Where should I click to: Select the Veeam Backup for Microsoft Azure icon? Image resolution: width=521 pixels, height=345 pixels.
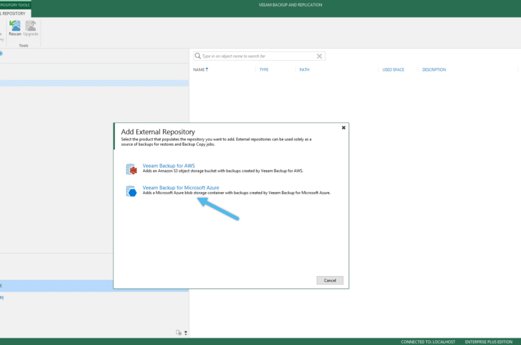click(x=131, y=191)
